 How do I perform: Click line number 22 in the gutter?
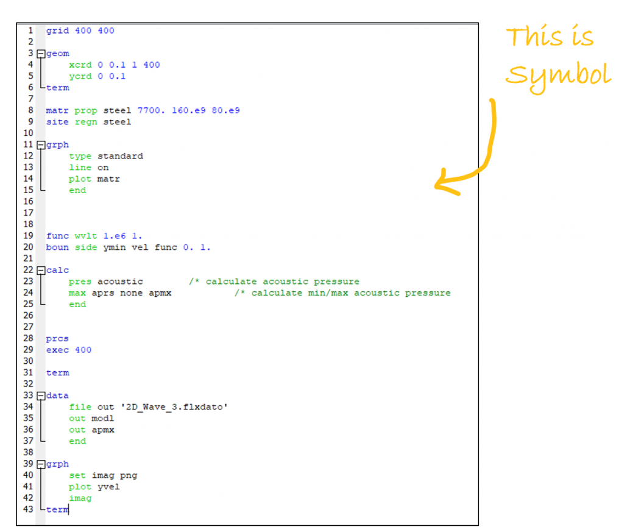[28, 269]
